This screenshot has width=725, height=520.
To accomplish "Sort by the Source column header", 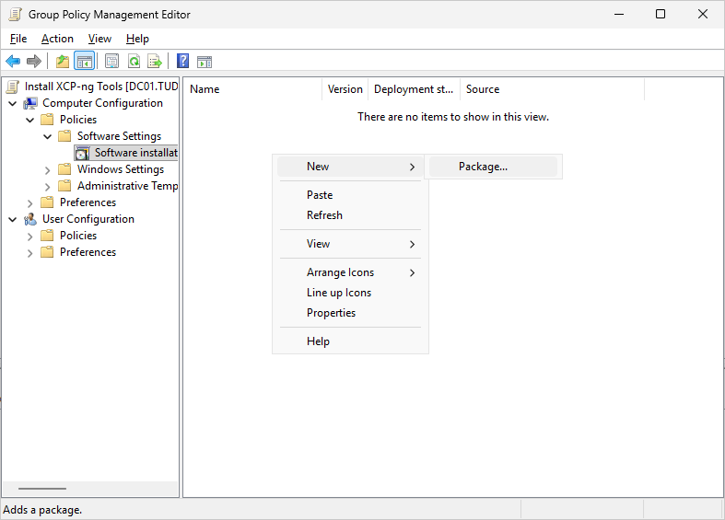I will tap(552, 89).
